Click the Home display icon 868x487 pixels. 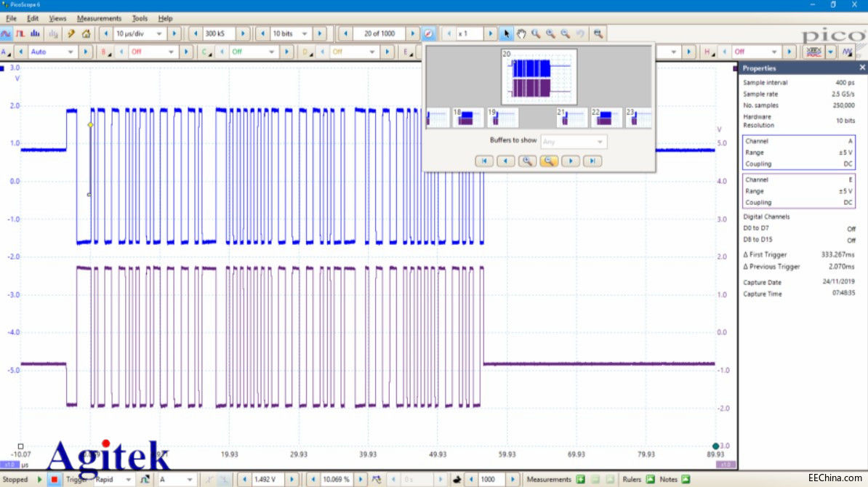(86, 33)
